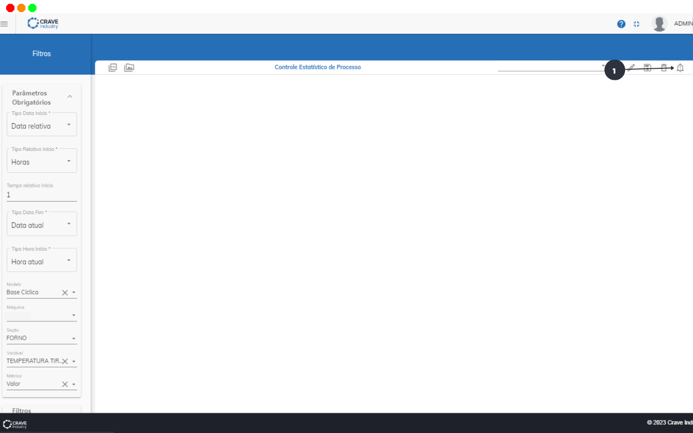Exit fullscreen with the compress icon
Viewport: 693px width, 433px height.
pos(637,24)
